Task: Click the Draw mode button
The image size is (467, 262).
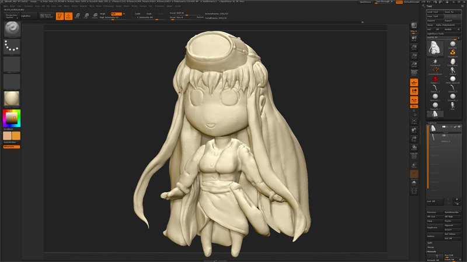Action: point(68,16)
